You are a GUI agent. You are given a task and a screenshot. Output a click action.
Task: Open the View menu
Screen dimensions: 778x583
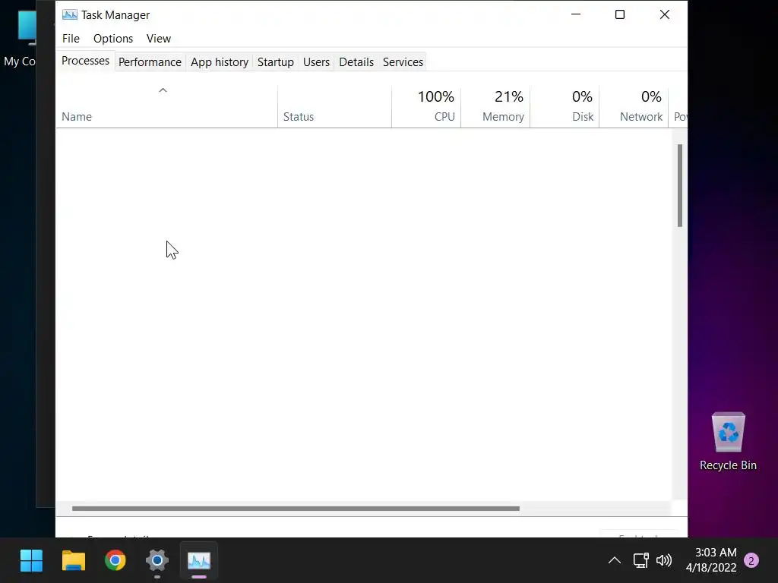(158, 39)
